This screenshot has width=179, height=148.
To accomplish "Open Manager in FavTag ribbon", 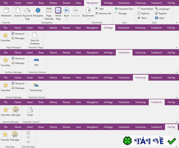I will [15, 136].
